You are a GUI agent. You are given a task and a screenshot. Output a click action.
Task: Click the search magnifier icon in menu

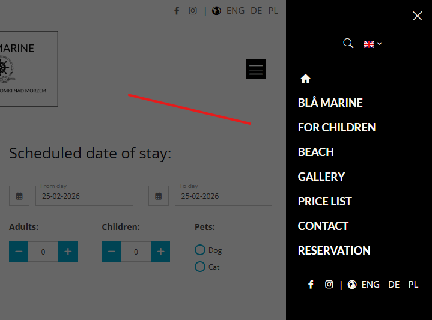[x=348, y=43]
